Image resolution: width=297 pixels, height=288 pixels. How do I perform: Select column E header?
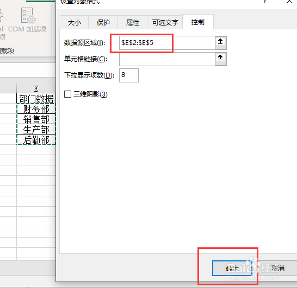tap(36, 88)
